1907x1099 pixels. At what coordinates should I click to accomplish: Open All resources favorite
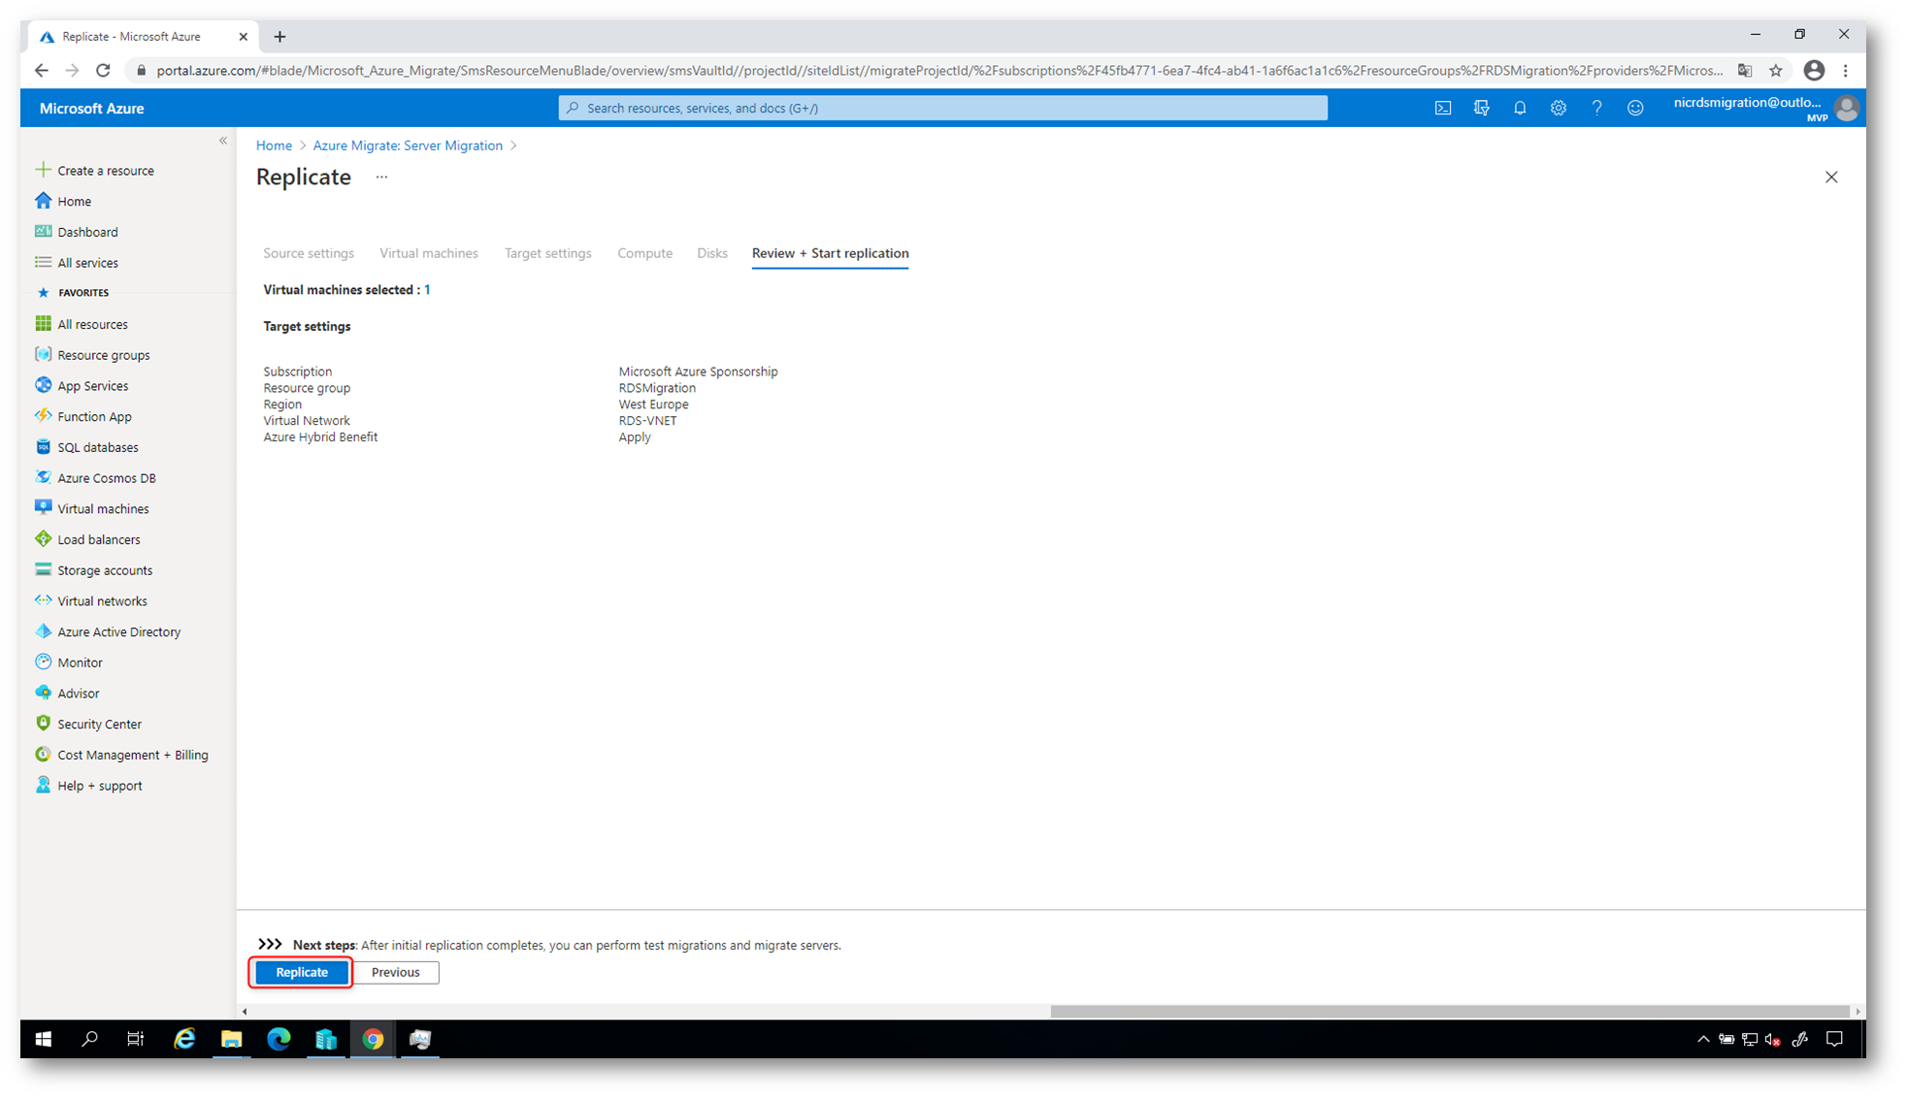92,324
